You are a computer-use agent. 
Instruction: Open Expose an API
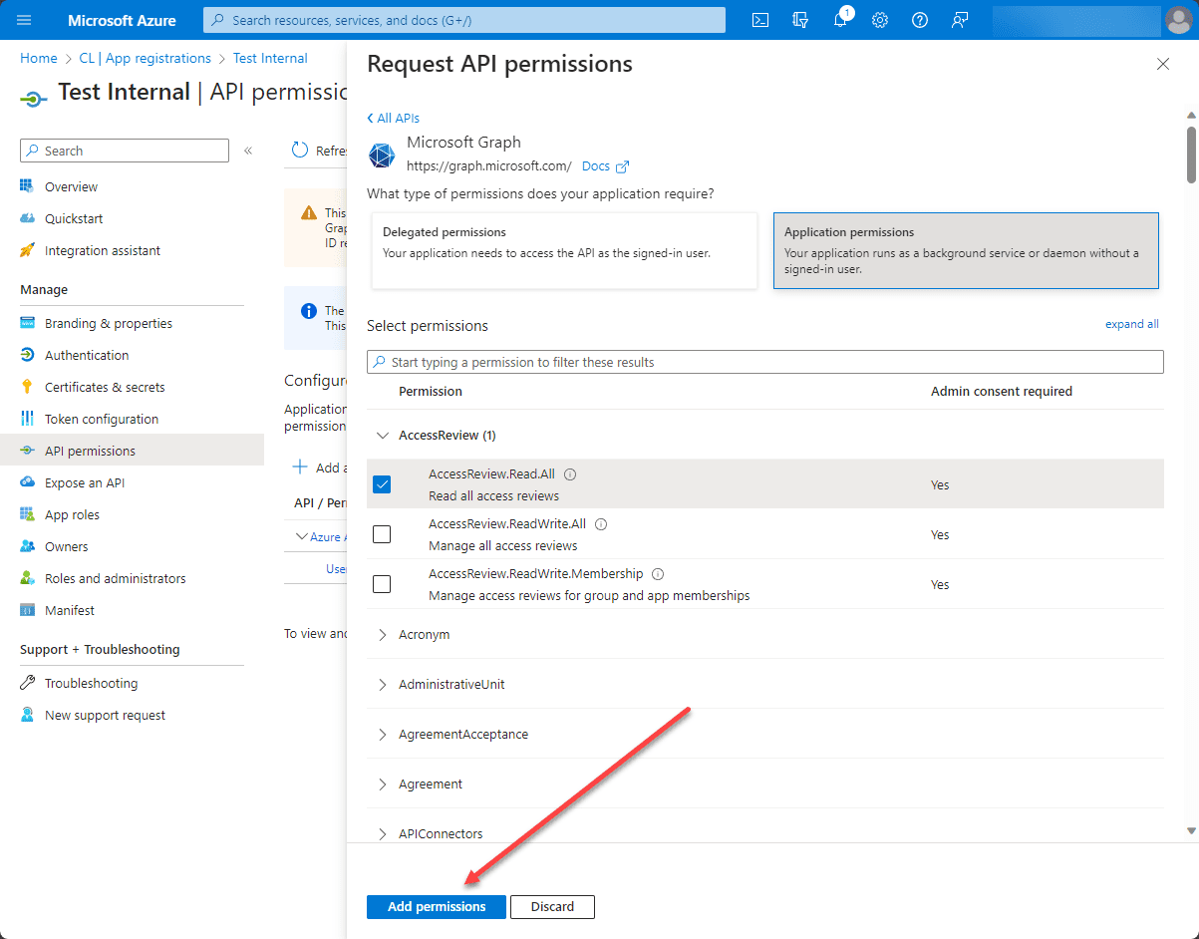(85, 482)
